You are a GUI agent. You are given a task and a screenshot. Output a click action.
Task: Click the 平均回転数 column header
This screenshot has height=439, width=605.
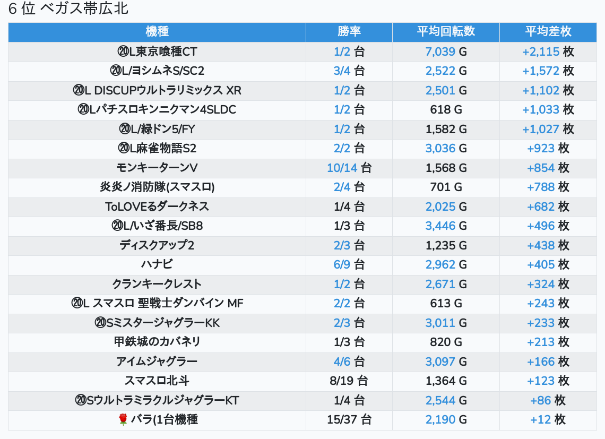(446, 31)
